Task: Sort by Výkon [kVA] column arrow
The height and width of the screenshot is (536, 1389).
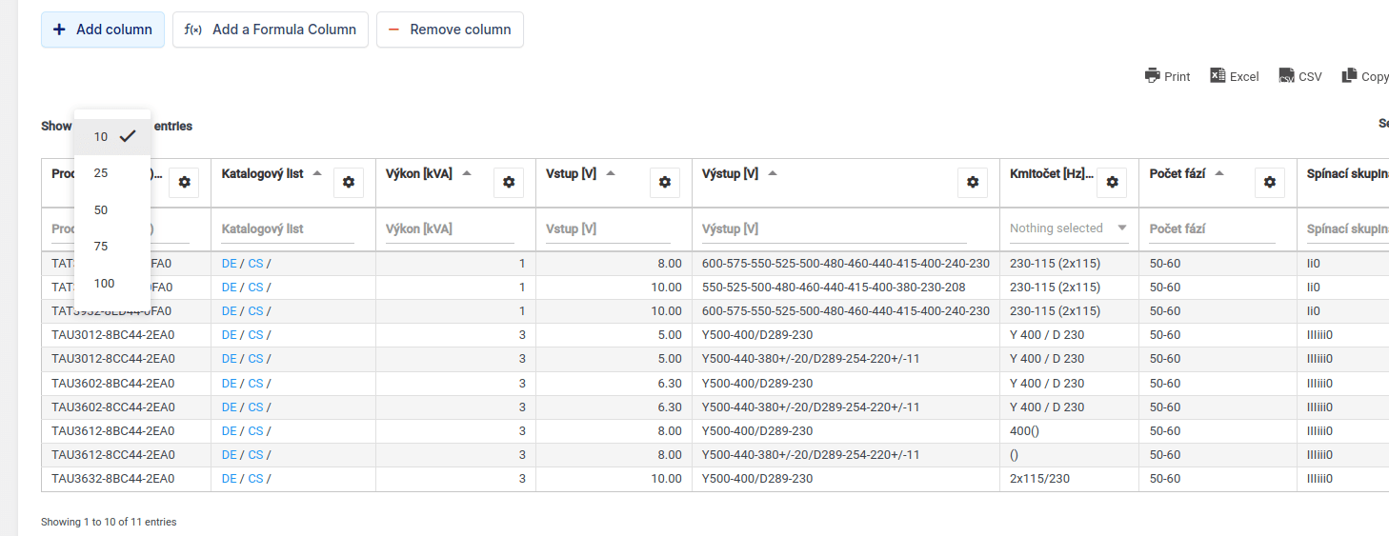Action: click(468, 173)
